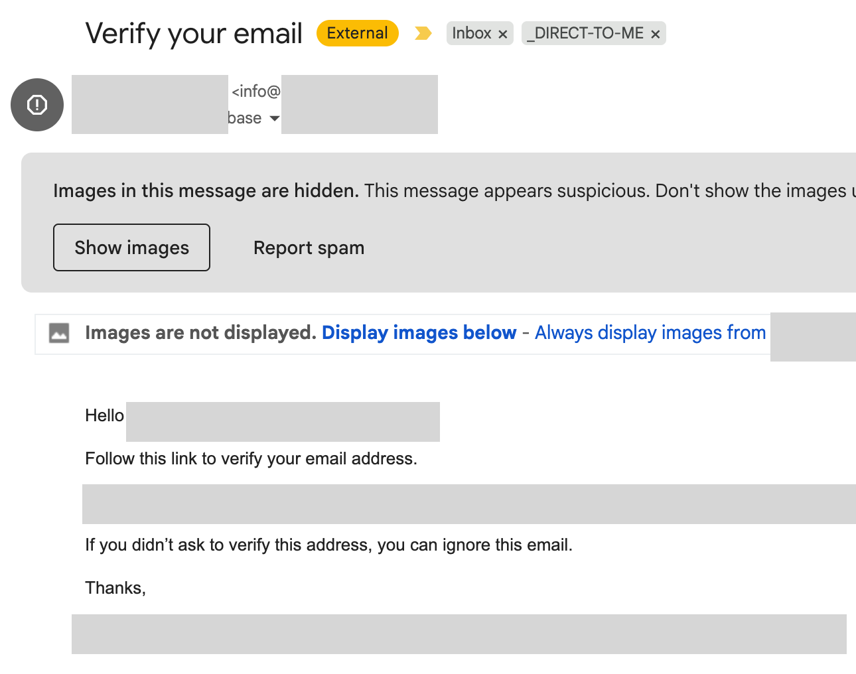Click Report spam
Image resolution: width=856 pixels, height=674 pixels.
[309, 247]
